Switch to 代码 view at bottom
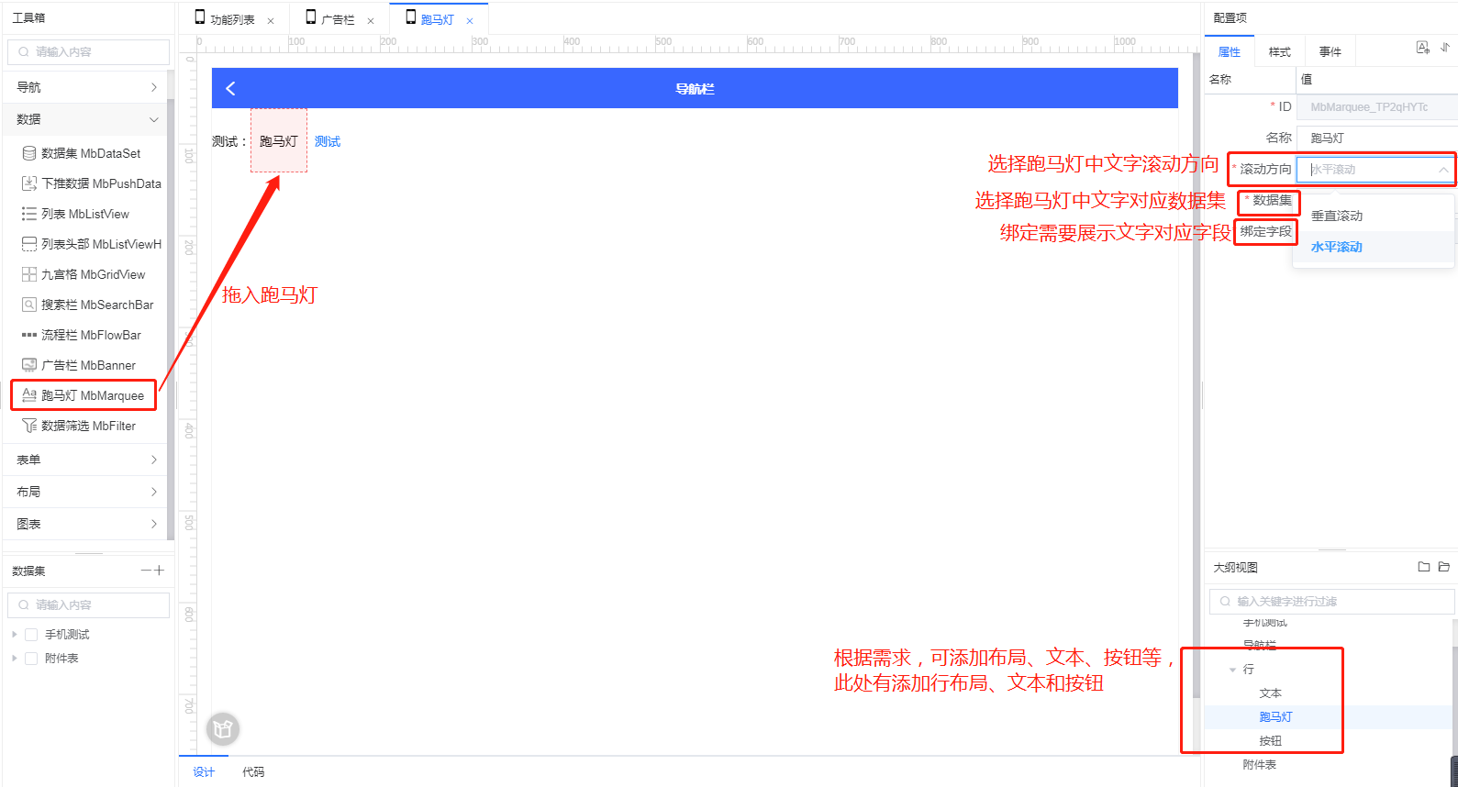Viewport: 1458px width, 787px height. (253, 772)
